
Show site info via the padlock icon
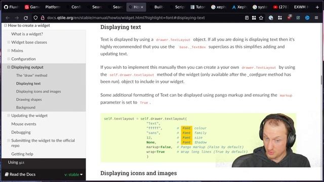[43, 18]
